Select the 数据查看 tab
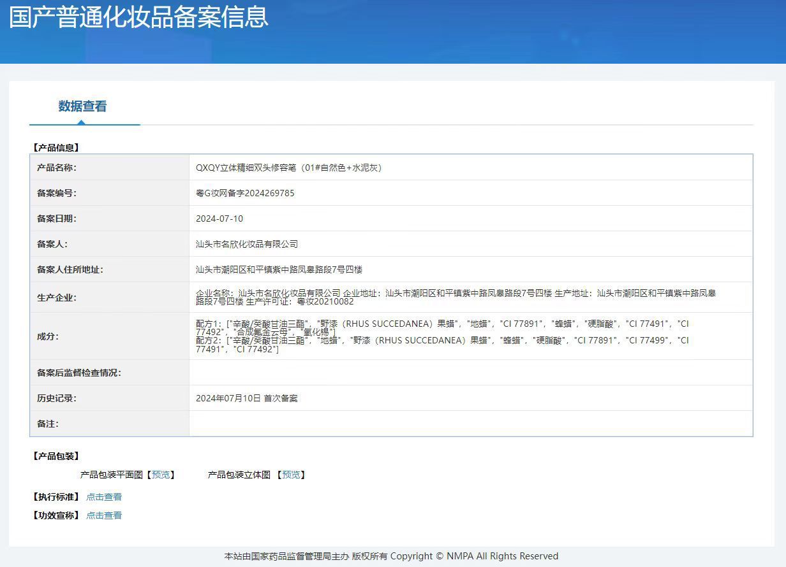 [83, 106]
